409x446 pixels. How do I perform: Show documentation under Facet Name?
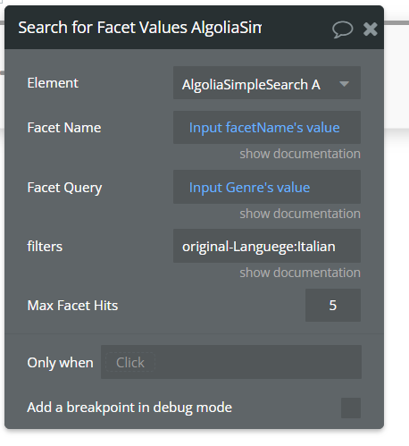click(x=300, y=154)
